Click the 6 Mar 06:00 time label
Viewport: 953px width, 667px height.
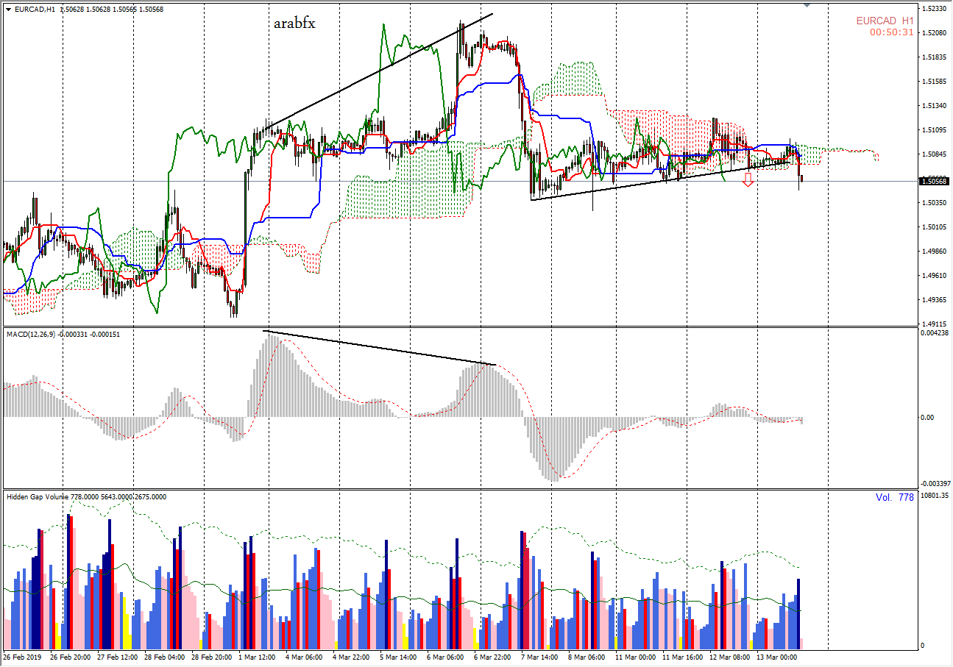click(x=446, y=657)
